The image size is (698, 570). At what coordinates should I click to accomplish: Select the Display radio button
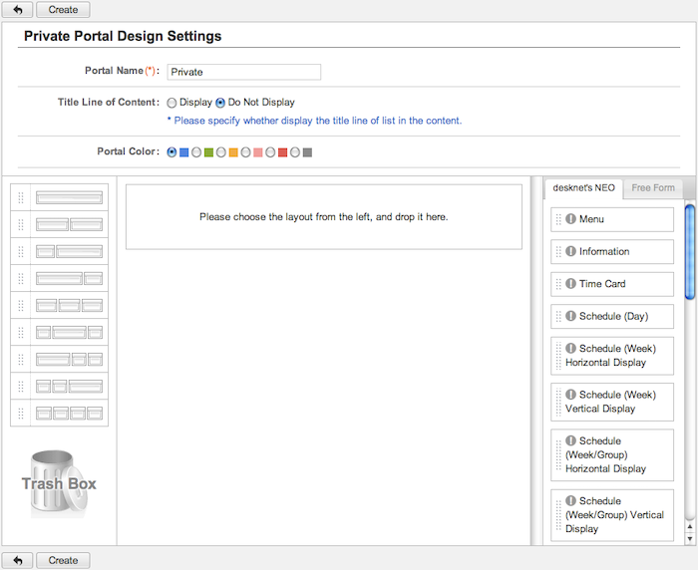click(172, 103)
